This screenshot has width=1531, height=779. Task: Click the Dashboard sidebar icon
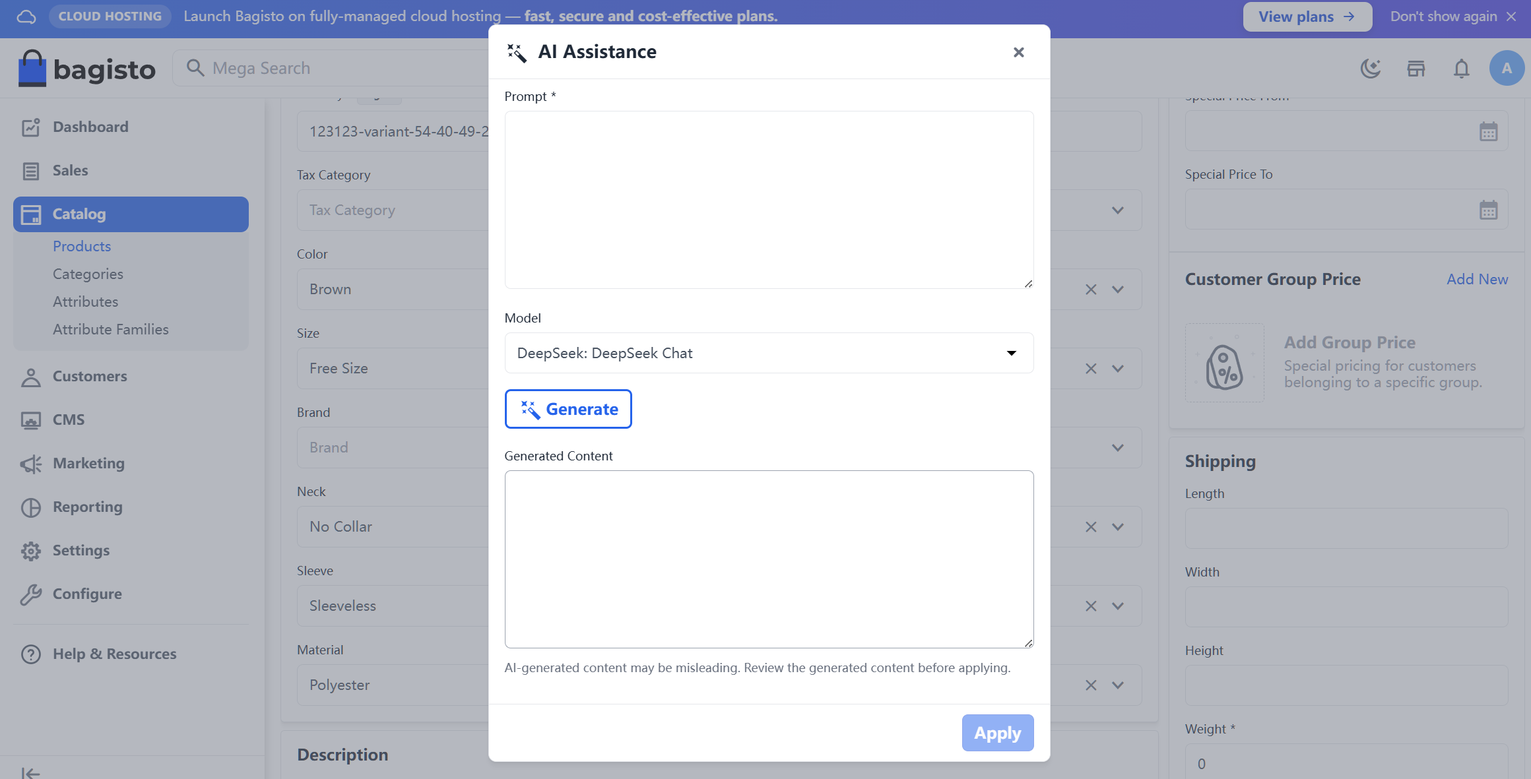(x=31, y=127)
